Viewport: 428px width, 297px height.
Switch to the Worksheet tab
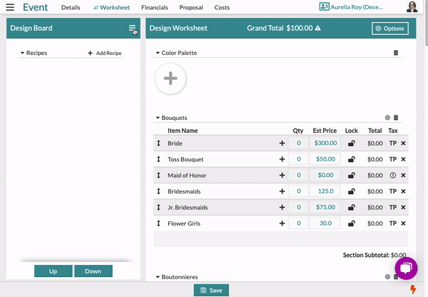112,7
